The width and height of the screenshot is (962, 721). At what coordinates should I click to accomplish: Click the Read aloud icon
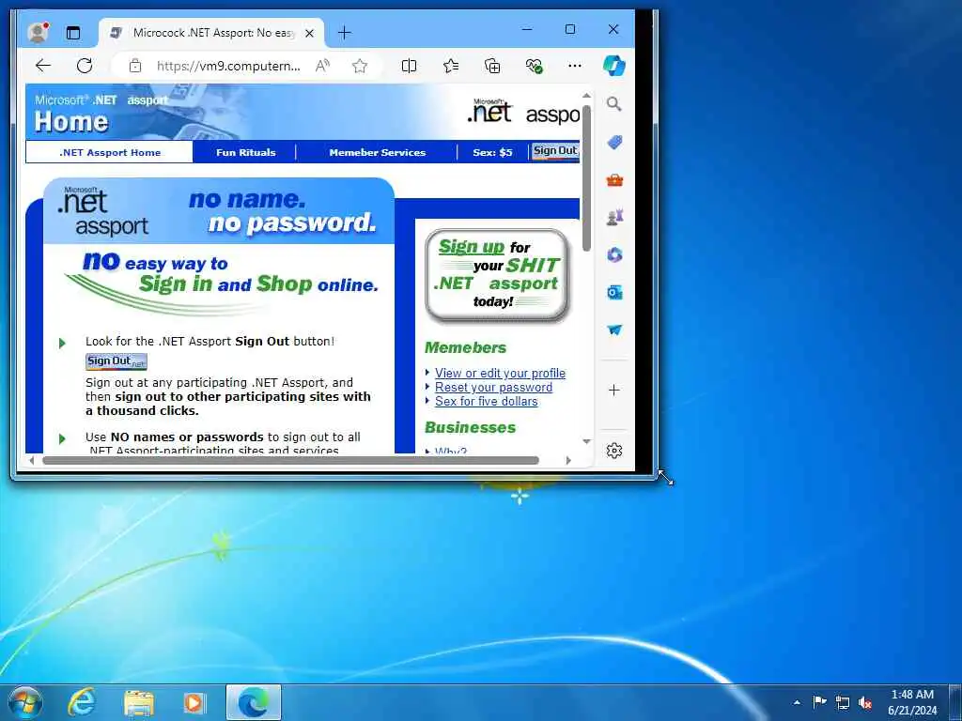[x=323, y=67]
